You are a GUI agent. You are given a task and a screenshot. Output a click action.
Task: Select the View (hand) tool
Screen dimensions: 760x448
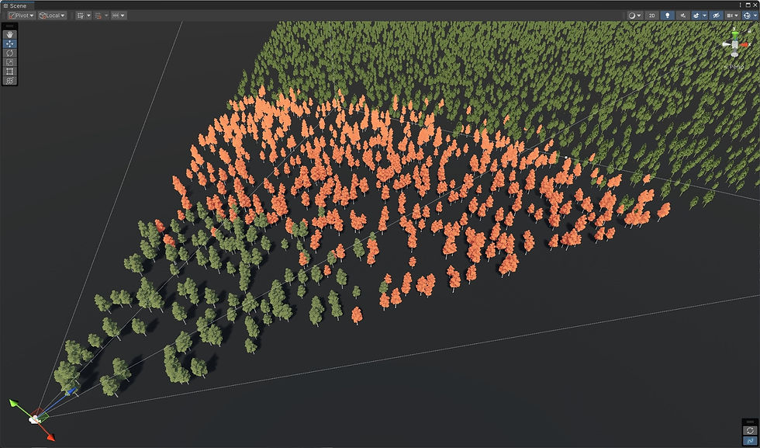[10, 34]
